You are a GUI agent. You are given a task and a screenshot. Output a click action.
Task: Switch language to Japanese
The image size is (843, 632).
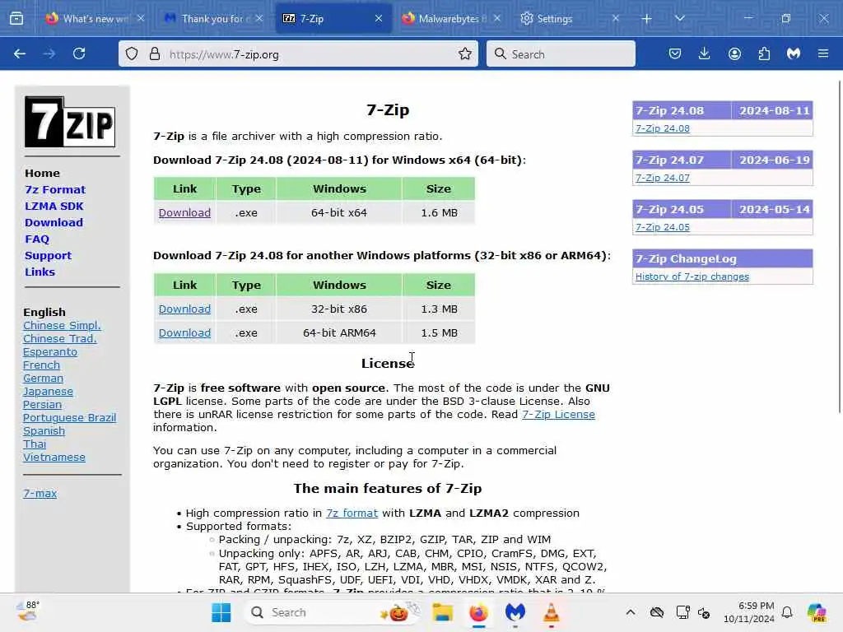coord(48,392)
